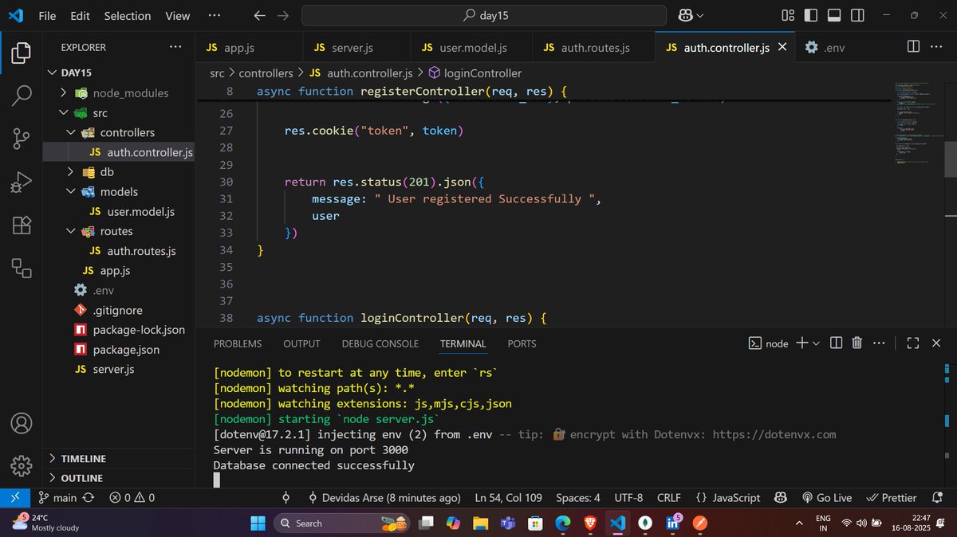Screen dimensions: 957x537
Task: Open Source Control view in activity bar
Action: 22,139
